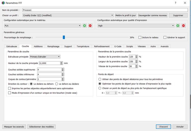Click Masquer les avancés button
This screenshot has width=191, height=131.
pyautogui.click(x=14, y=127)
